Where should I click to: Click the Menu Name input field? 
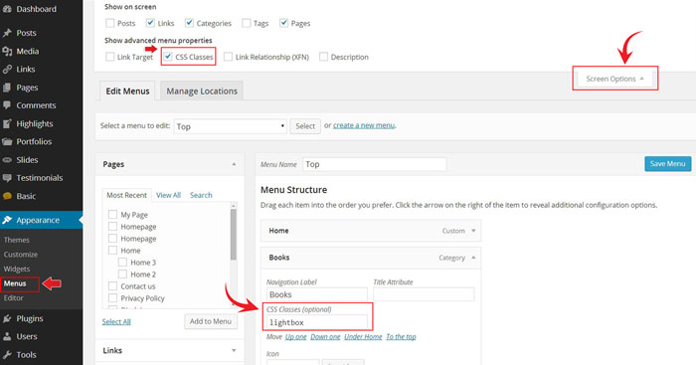(x=374, y=164)
